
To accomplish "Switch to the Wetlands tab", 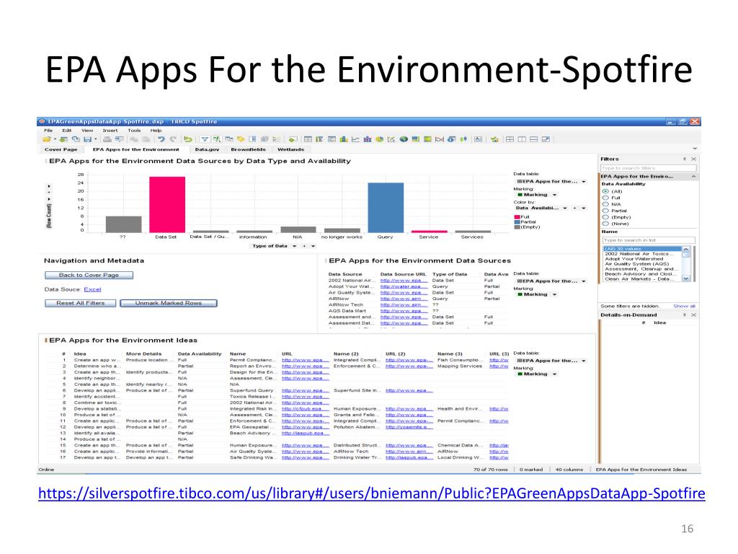I will point(291,149).
